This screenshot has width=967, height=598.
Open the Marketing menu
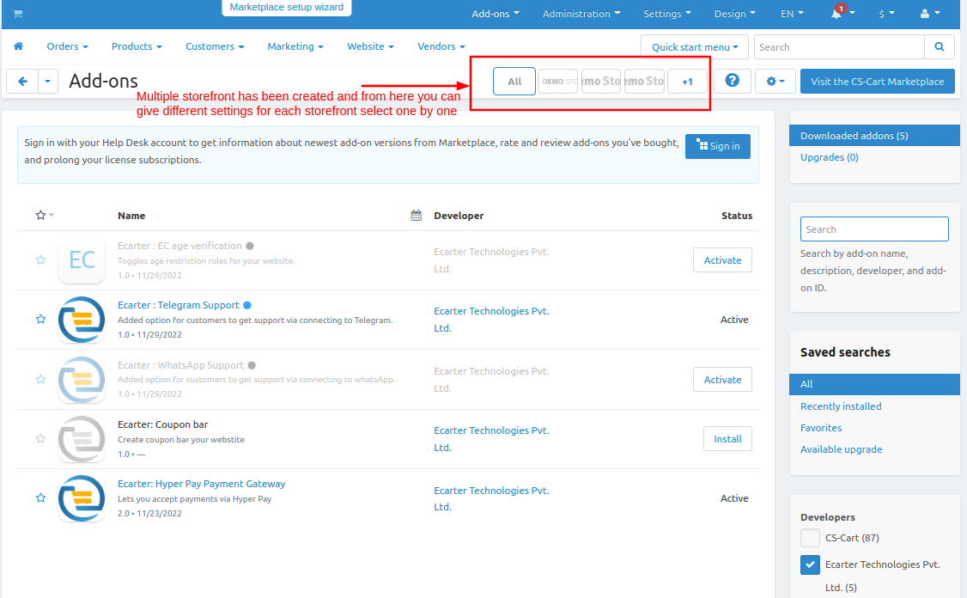tap(295, 46)
